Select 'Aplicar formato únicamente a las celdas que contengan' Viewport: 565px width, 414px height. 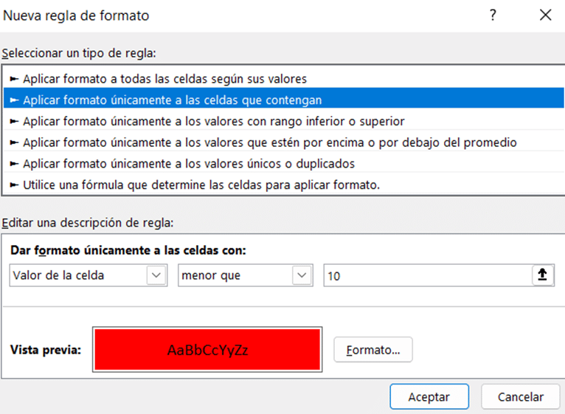coord(172,100)
